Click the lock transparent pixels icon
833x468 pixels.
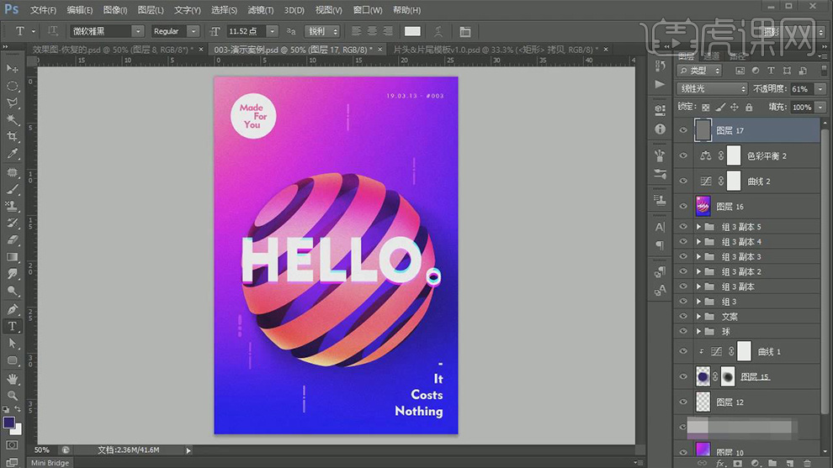tap(705, 108)
